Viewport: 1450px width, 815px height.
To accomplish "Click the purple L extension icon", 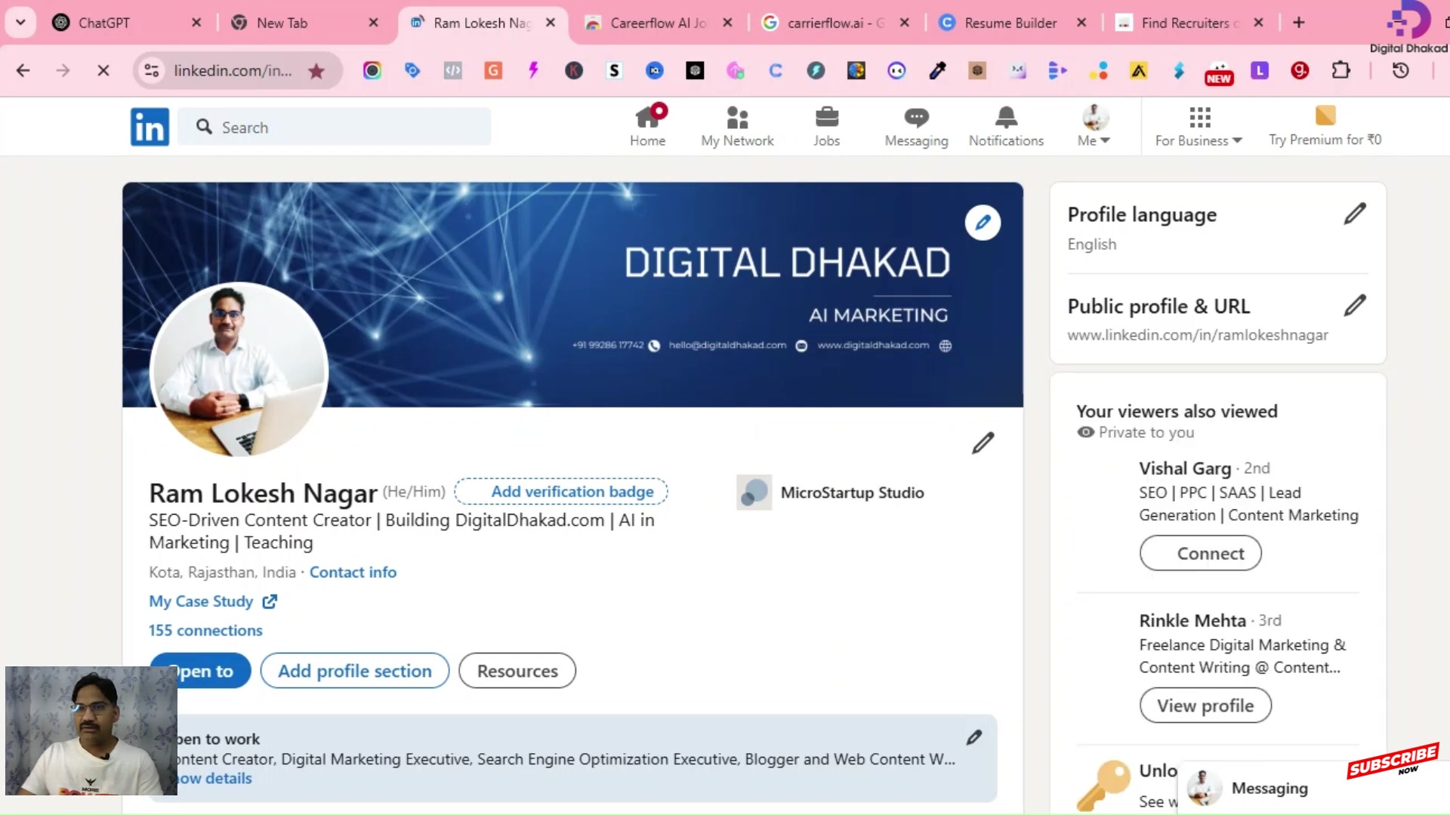I will [1259, 70].
